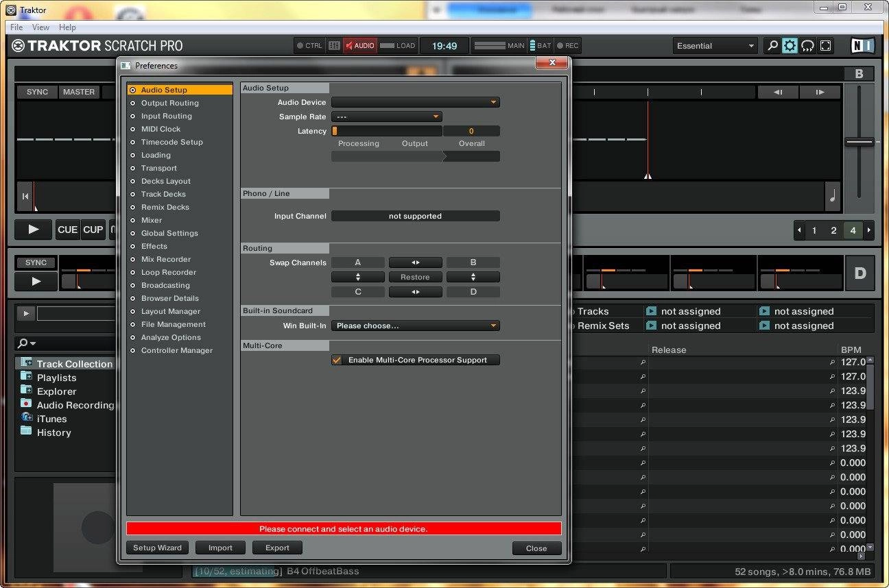Click the Track Collection icon in the browser tree

(x=26, y=363)
